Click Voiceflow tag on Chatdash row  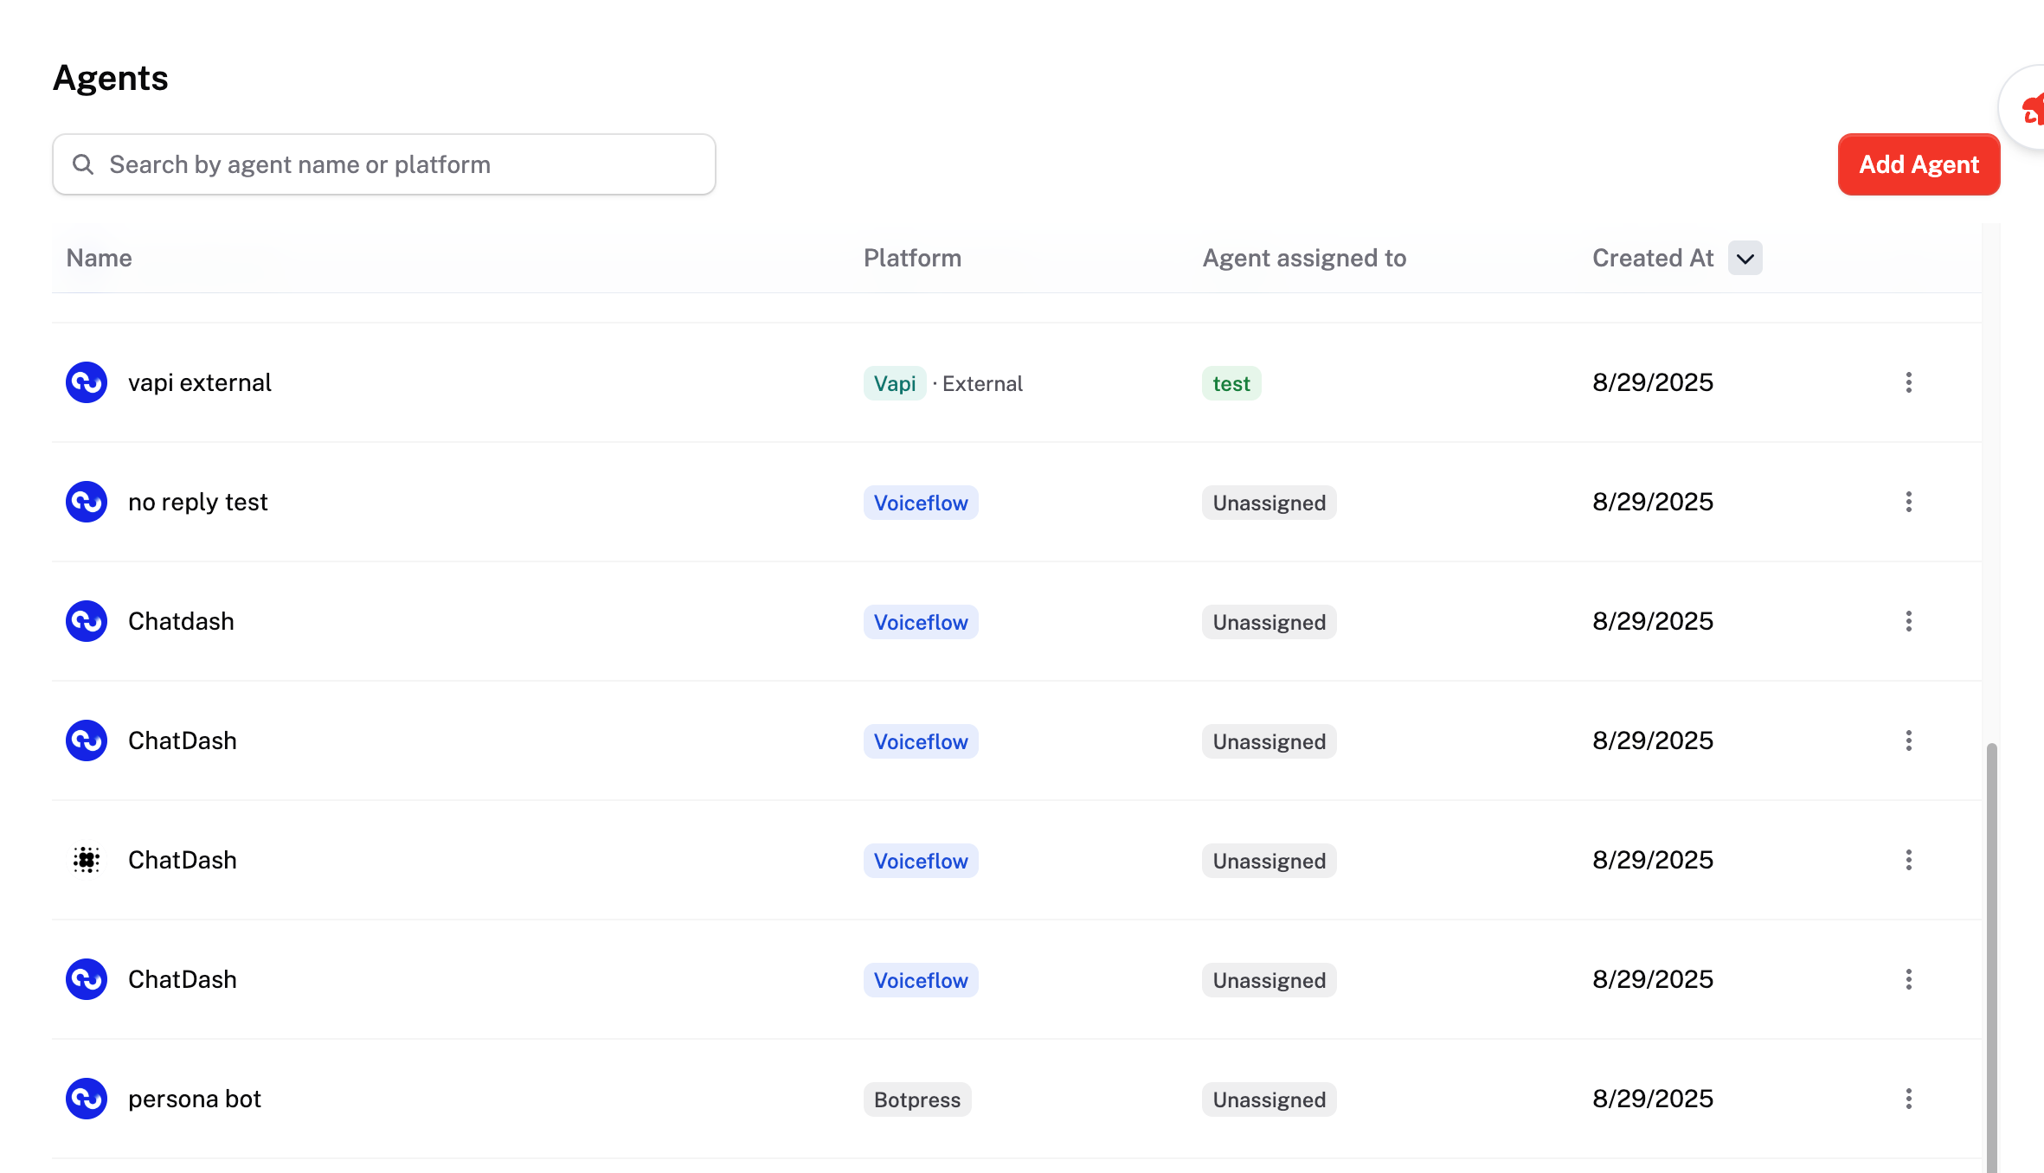(x=921, y=622)
